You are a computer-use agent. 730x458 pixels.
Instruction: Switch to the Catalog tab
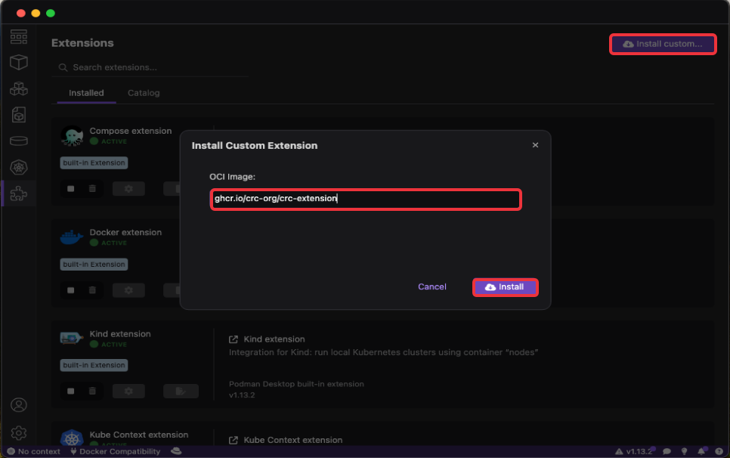click(144, 93)
